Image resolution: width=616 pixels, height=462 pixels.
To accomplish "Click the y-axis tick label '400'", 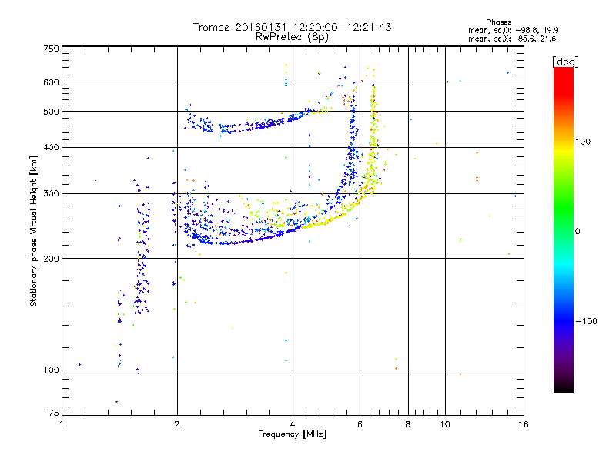I will 51,148.
